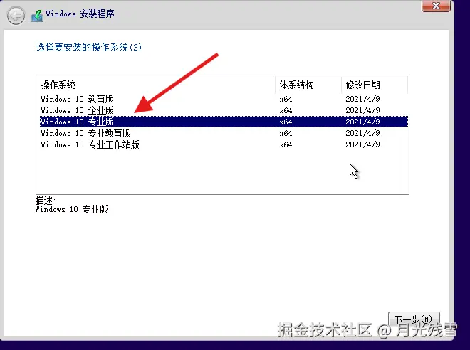Click 下一步(N) button to continue
This screenshot has height=350, width=470.
tap(414, 319)
